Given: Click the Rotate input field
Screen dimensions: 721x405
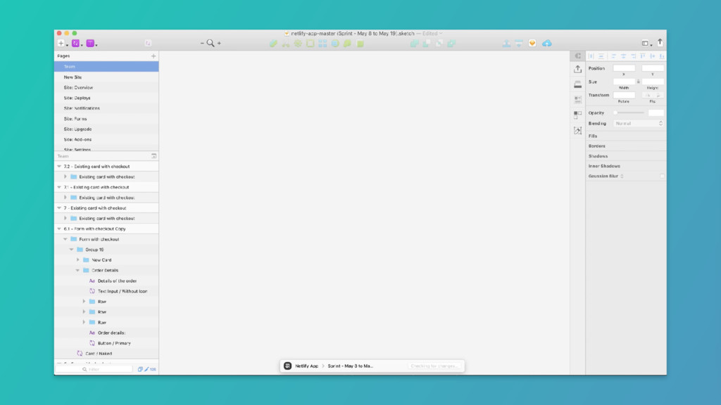Looking at the screenshot, I should (624, 95).
